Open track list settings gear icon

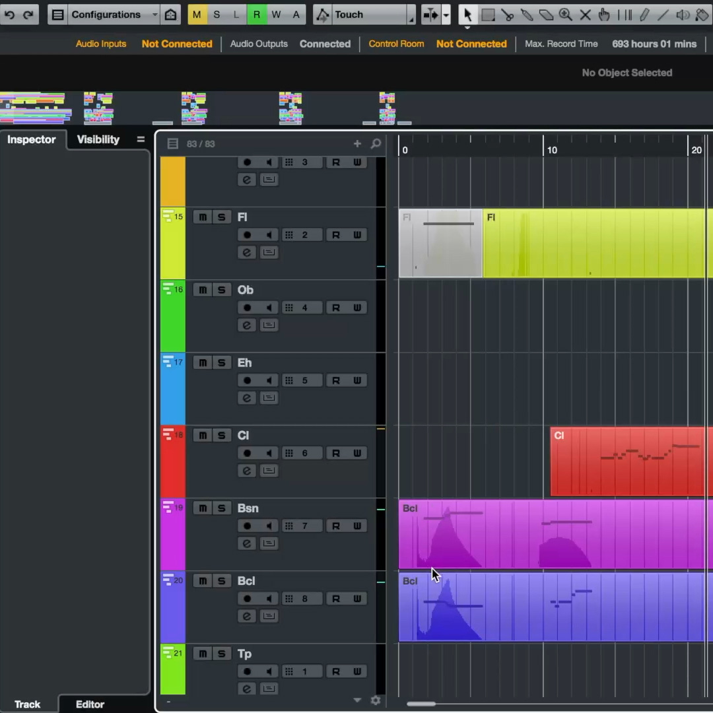tap(376, 700)
